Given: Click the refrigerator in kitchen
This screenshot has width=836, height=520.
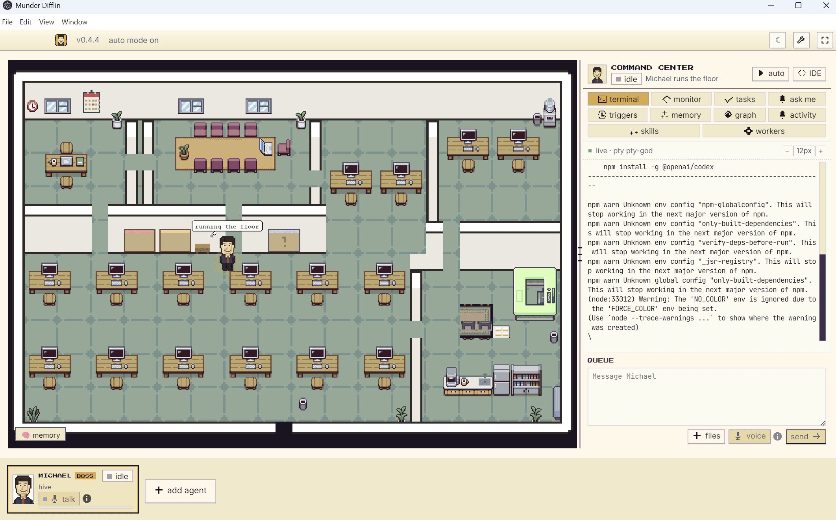Looking at the screenshot, I should (501, 380).
